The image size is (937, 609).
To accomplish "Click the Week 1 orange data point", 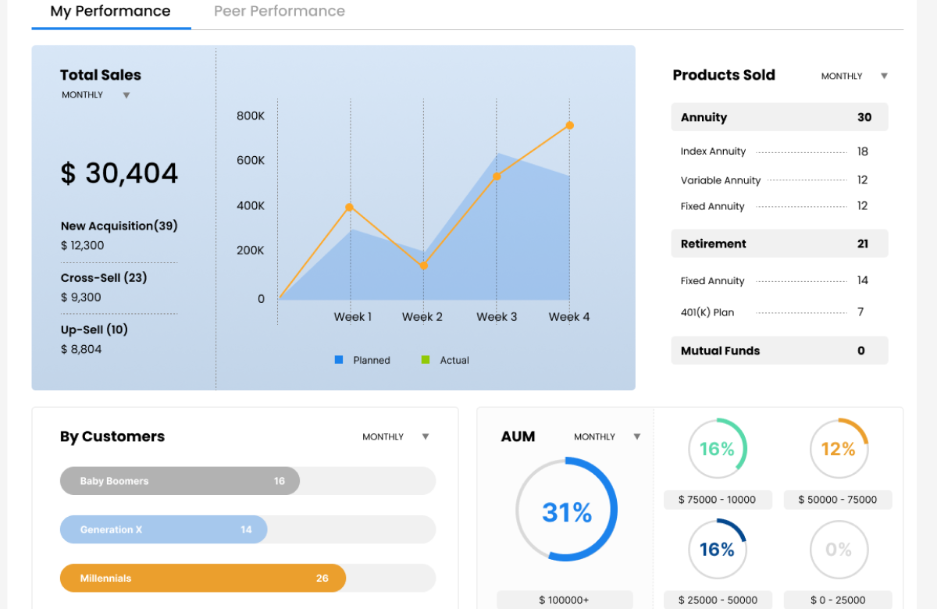I will (349, 207).
